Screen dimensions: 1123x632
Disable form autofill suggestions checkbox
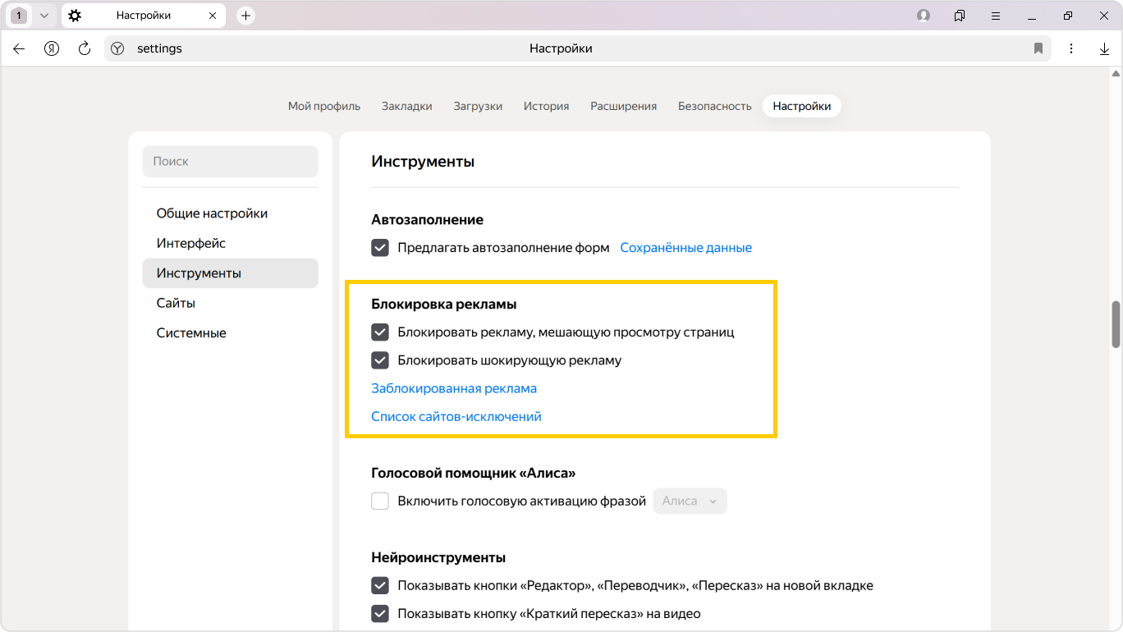(x=380, y=248)
